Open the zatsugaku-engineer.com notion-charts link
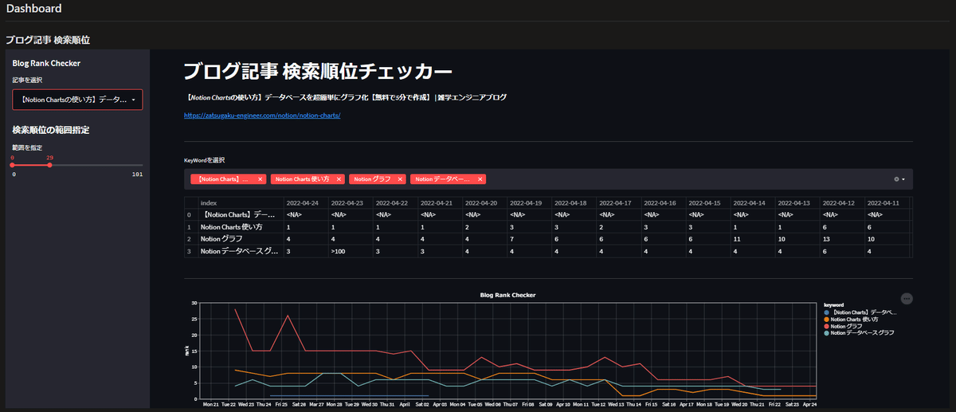Viewport: 956px width, 412px height. click(262, 115)
